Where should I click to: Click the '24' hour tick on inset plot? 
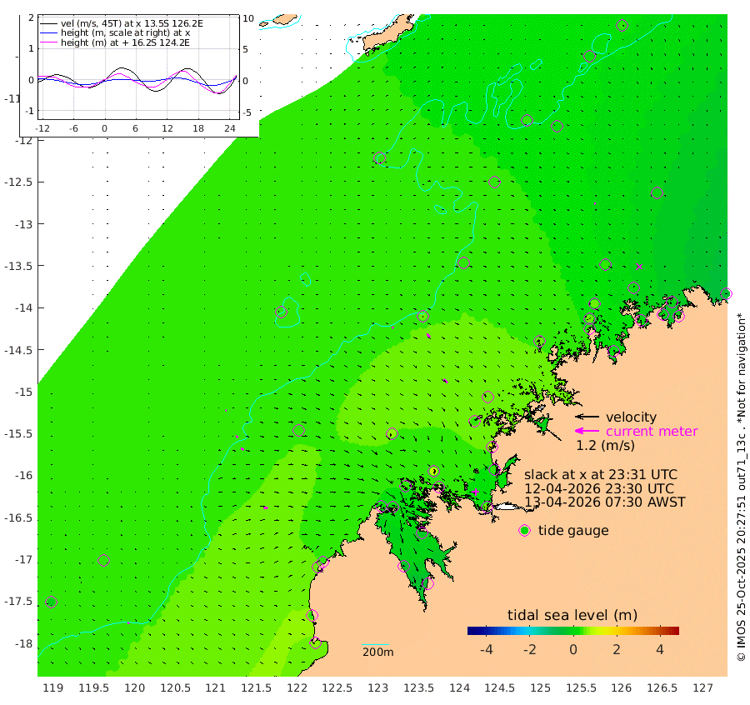pos(230,128)
